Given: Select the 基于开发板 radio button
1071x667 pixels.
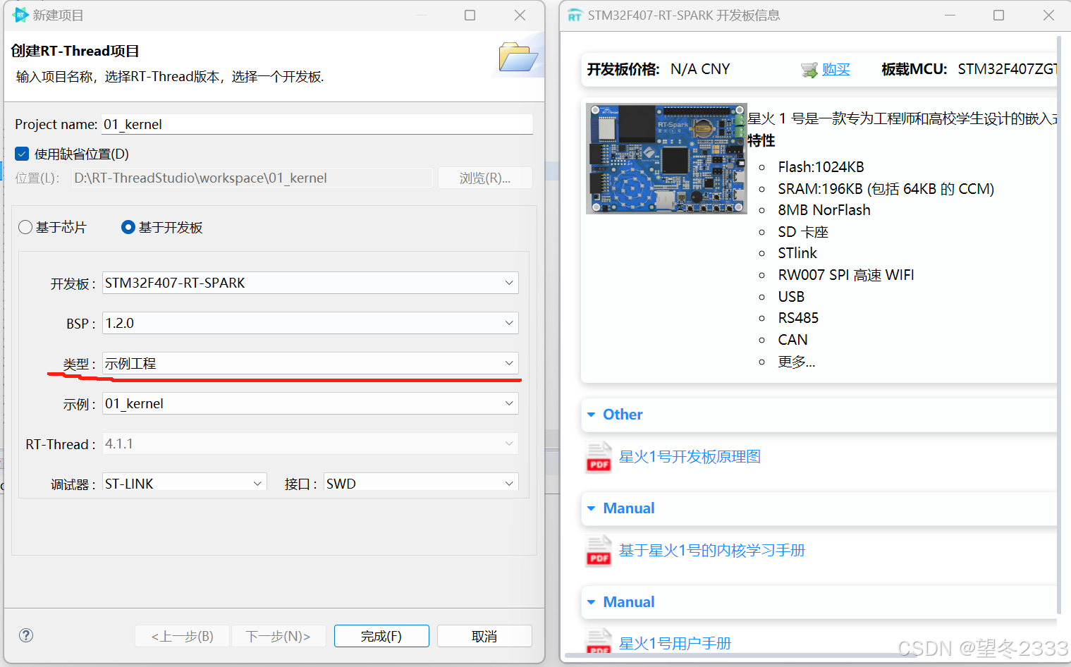Looking at the screenshot, I should [x=128, y=227].
